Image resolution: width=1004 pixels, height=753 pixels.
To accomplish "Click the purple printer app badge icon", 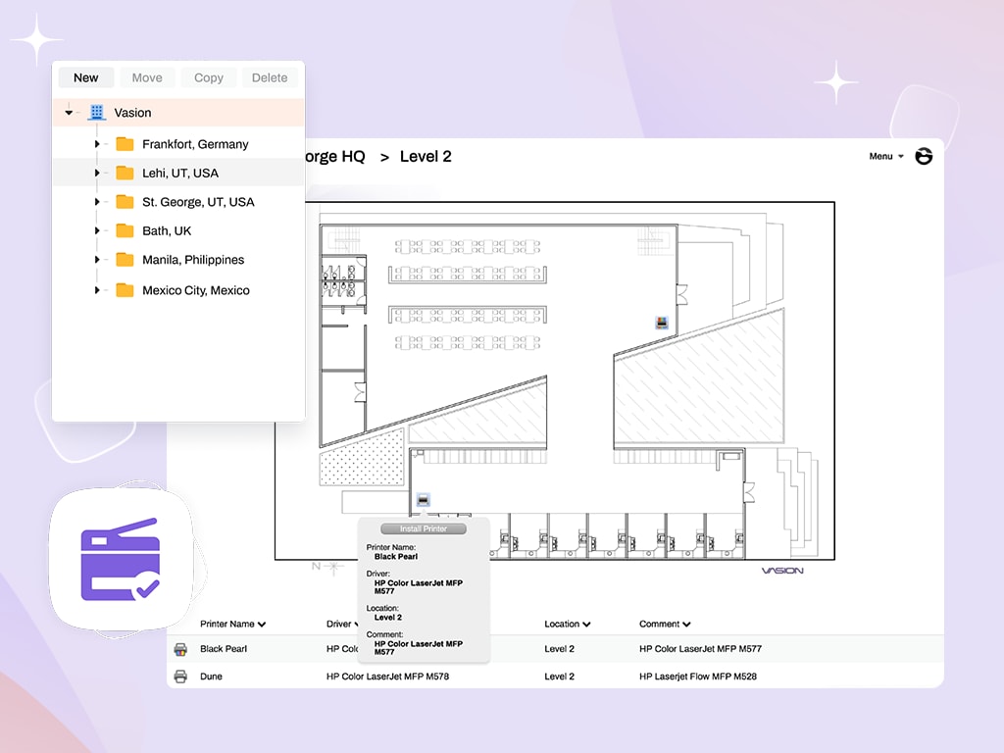I will [x=119, y=559].
